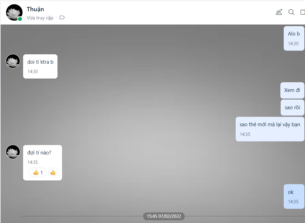Open Thuận's profile from the header avatar
This screenshot has width=305, height=223.
[x=14, y=12]
